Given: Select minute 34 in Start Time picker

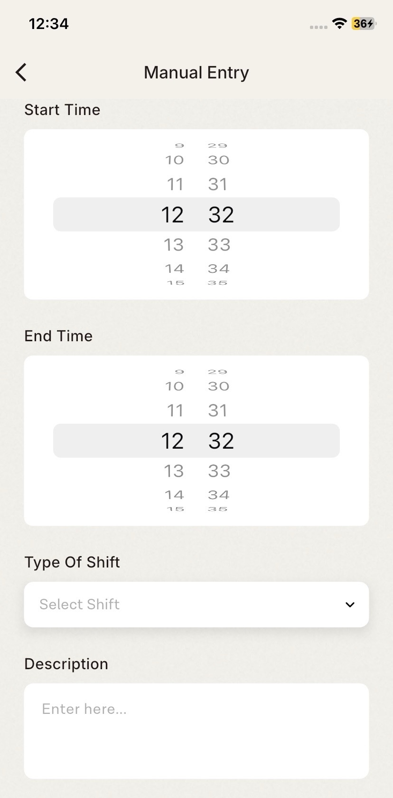Looking at the screenshot, I should click(218, 269).
